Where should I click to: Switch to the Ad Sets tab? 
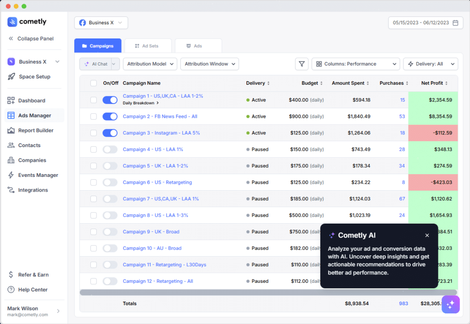pos(148,46)
